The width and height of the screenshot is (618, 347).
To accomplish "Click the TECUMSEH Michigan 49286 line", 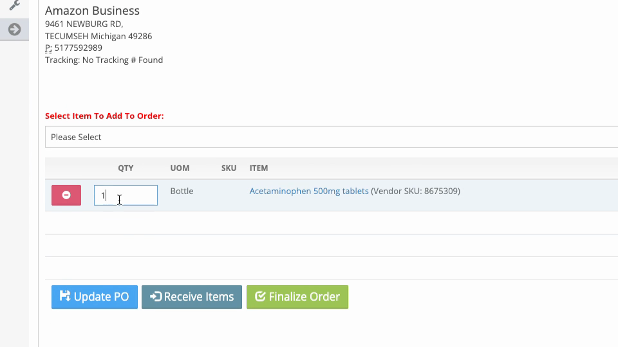I will 98,36.
